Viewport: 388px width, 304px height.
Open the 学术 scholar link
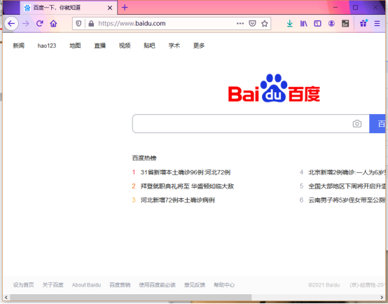(174, 46)
